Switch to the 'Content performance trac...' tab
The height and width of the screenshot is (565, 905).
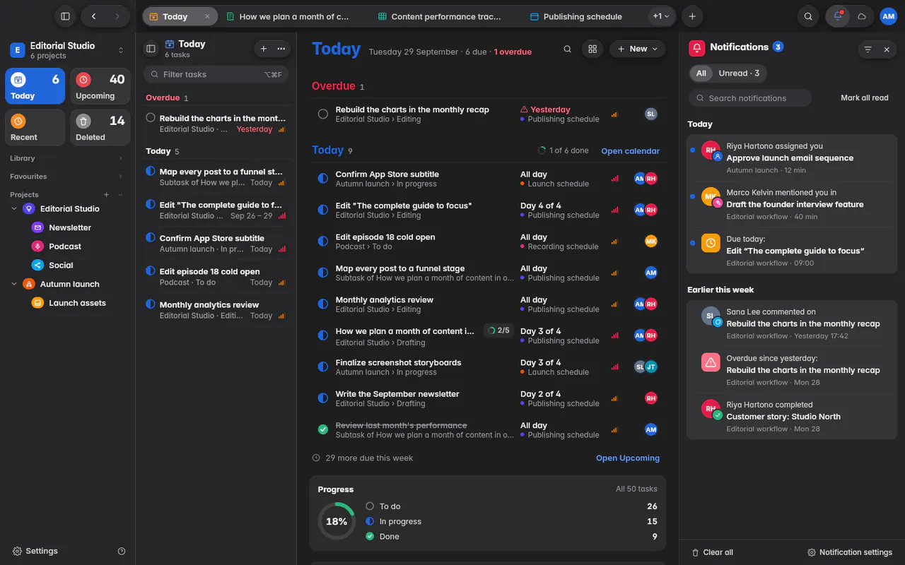click(439, 16)
